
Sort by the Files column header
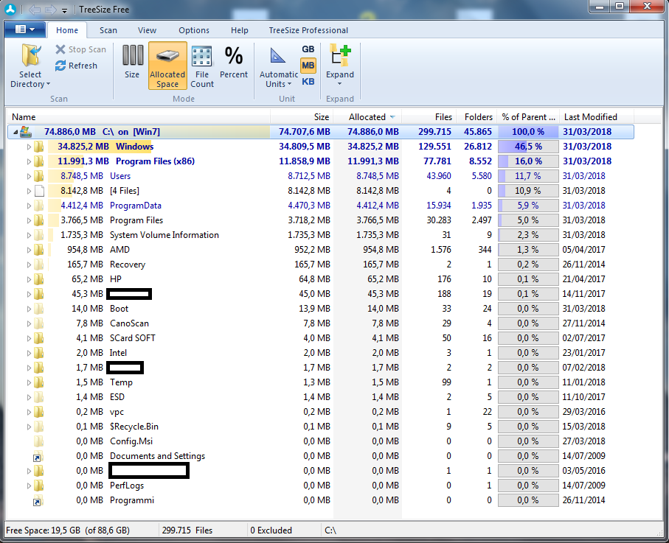(x=429, y=117)
